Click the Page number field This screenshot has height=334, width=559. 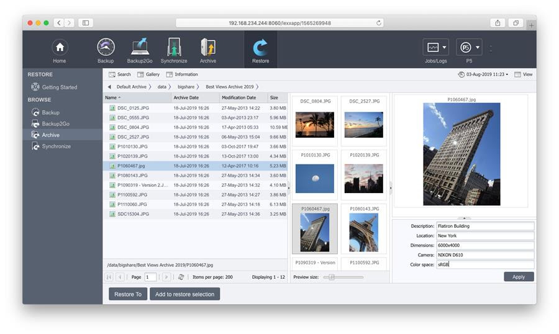[x=150, y=277]
